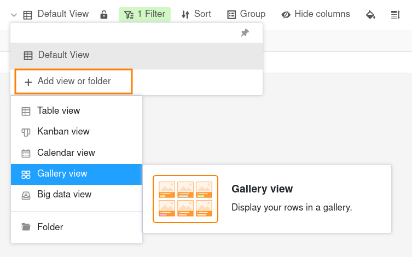Click the Calendar view icon
The width and height of the screenshot is (412, 257).
(26, 153)
